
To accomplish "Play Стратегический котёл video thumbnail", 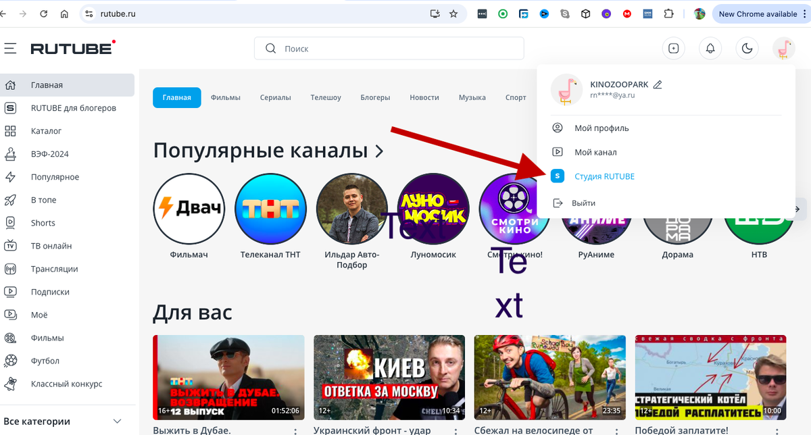I will (x=711, y=378).
